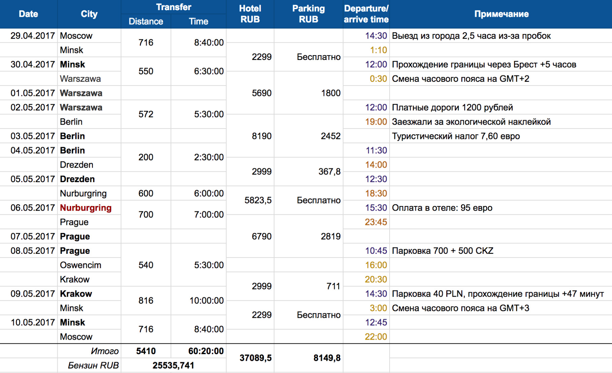Select transfer time 10:00:00
The height and width of the screenshot is (373, 612).
pyautogui.click(x=198, y=301)
